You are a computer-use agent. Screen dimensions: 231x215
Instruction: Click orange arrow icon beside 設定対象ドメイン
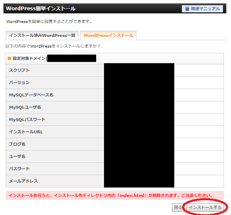9,58
